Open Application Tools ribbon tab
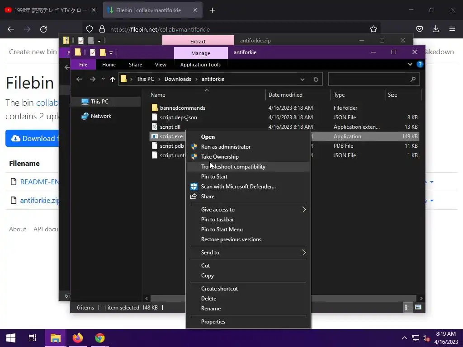This screenshot has height=347, width=463. 200,65
